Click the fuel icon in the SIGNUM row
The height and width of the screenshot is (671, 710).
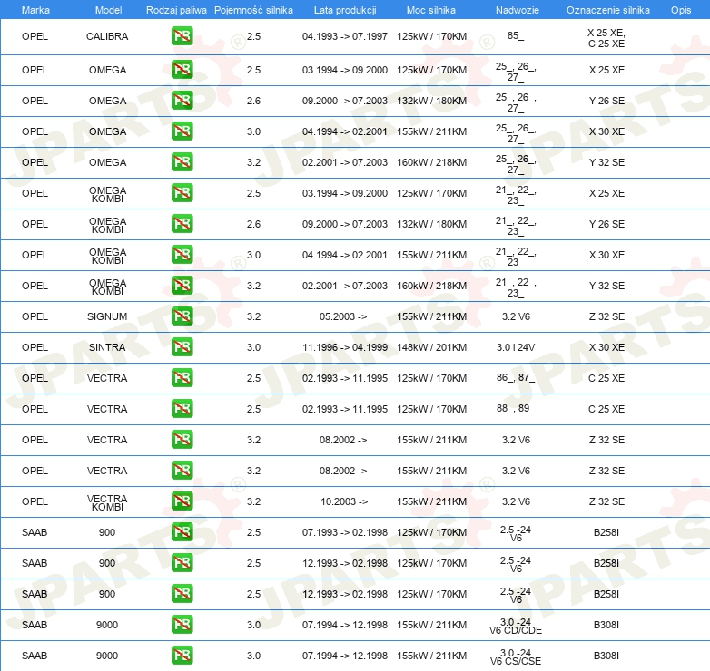(182, 316)
